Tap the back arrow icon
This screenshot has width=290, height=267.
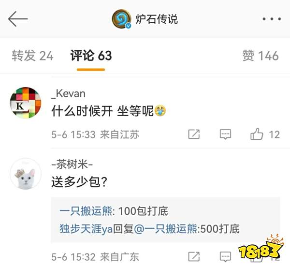18,19
